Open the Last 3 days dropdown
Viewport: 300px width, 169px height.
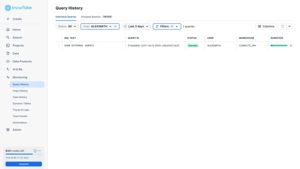point(136,26)
